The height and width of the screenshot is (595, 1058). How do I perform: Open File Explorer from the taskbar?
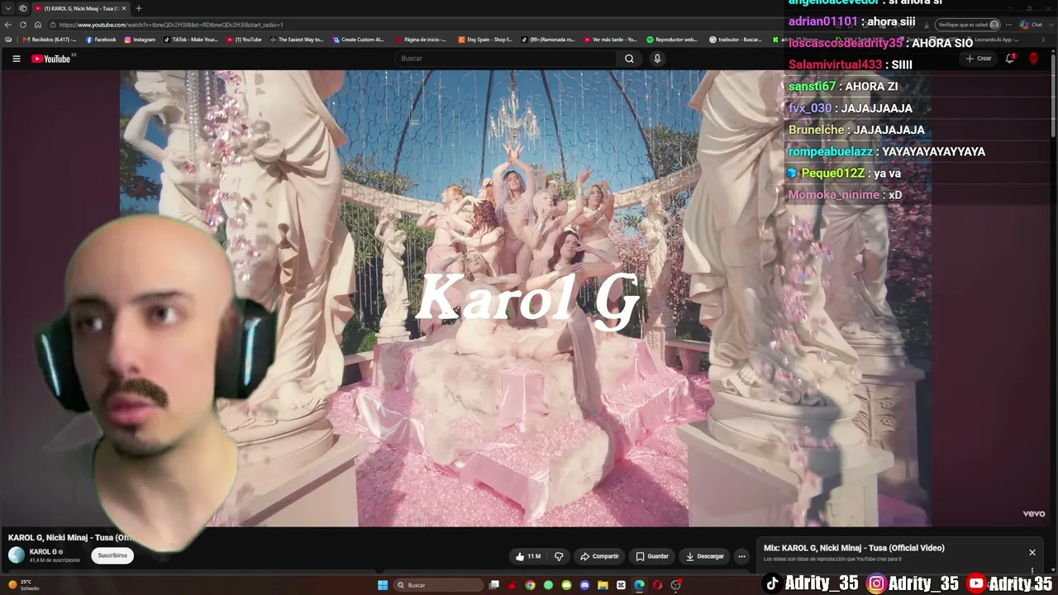tap(603, 585)
